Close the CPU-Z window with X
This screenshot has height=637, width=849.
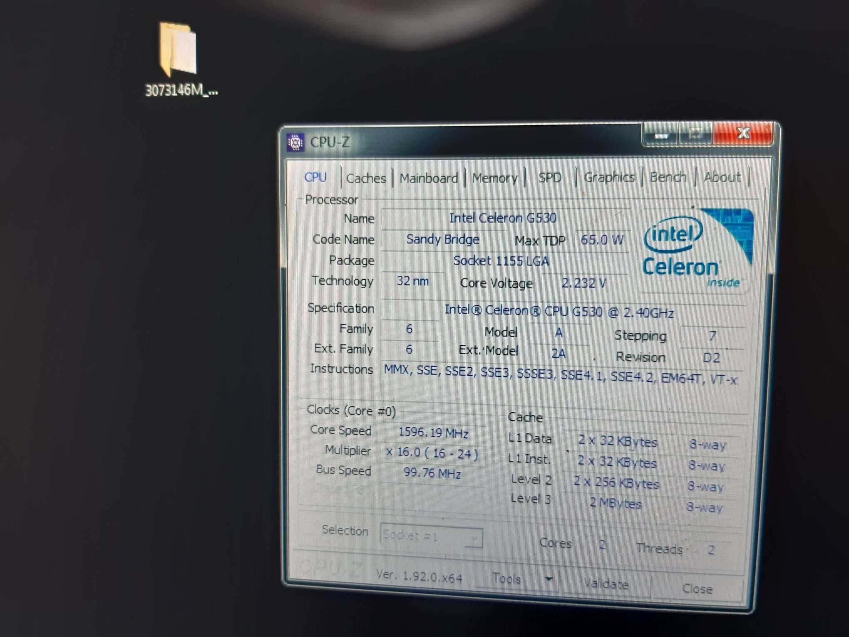743,133
